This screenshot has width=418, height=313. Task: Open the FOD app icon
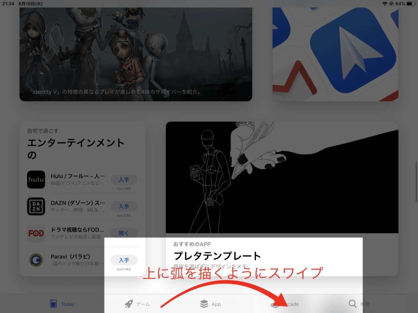point(36,233)
